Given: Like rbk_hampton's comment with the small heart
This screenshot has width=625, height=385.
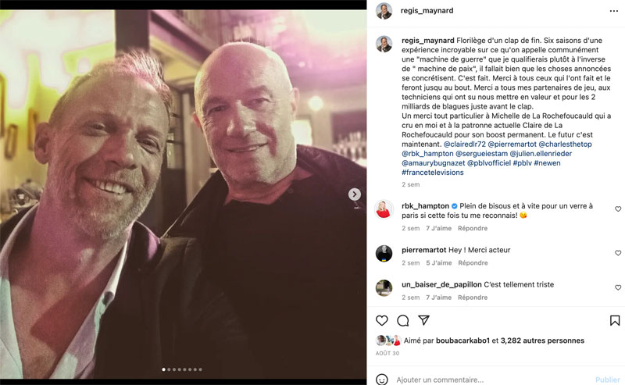Looking at the screenshot, I should 618,209.
